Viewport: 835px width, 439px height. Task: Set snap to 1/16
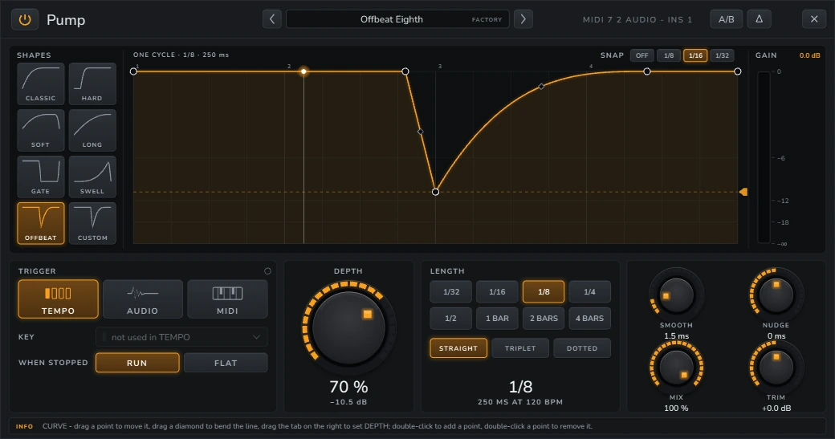point(695,55)
